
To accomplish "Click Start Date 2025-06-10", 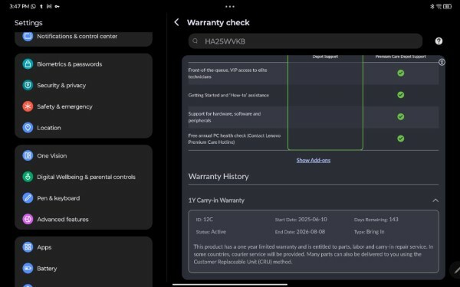I will coord(301,220).
